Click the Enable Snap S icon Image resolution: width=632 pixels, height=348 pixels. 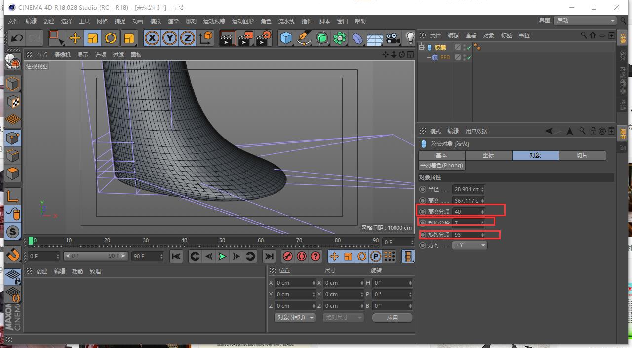pos(13,232)
